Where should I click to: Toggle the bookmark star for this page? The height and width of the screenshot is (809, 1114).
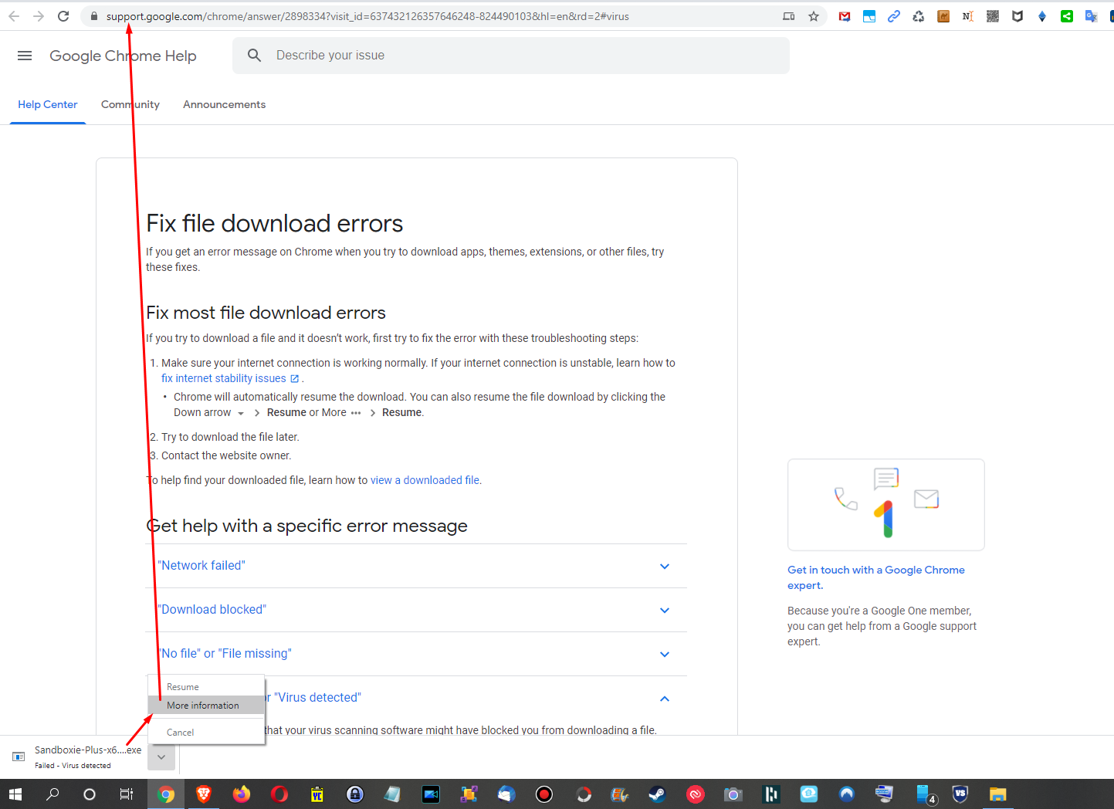813,15
